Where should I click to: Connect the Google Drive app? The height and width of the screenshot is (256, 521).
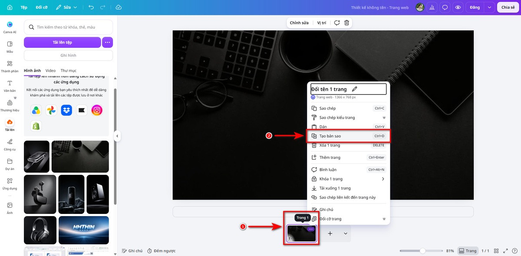(x=36, y=111)
